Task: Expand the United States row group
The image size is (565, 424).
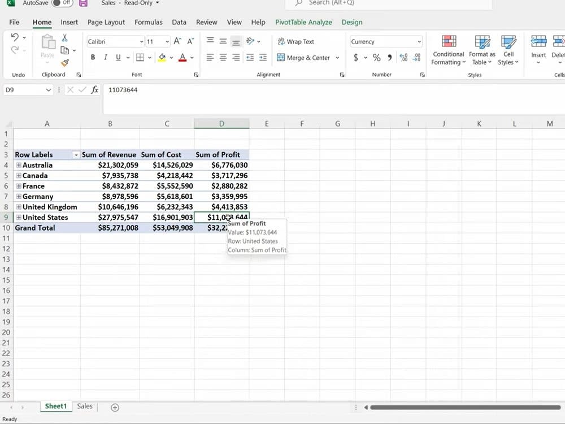Action: (x=19, y=217)
